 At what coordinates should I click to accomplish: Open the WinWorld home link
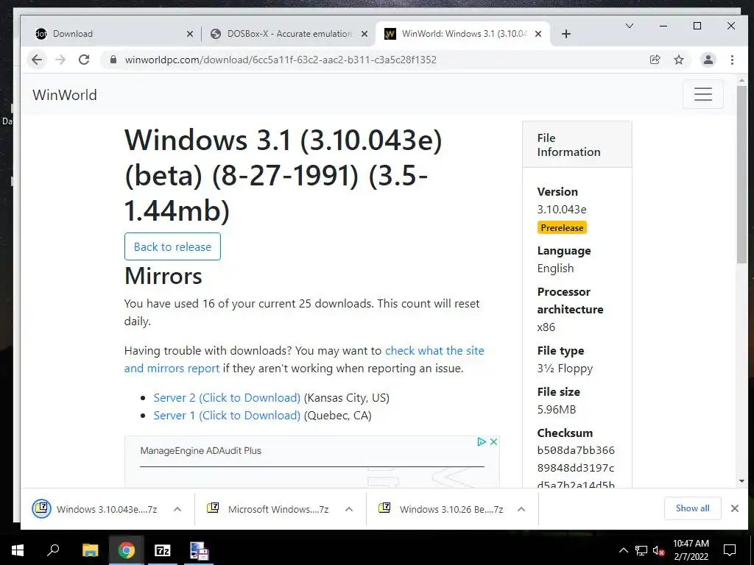click(65, 95)
